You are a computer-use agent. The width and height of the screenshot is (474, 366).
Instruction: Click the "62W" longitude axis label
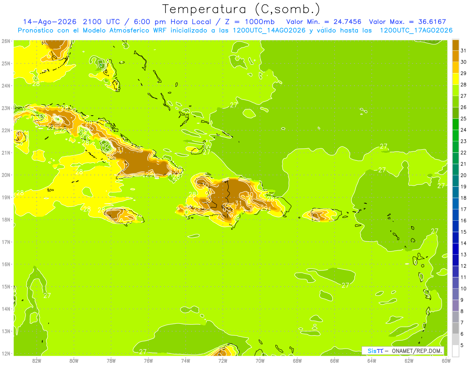point(409,361)
